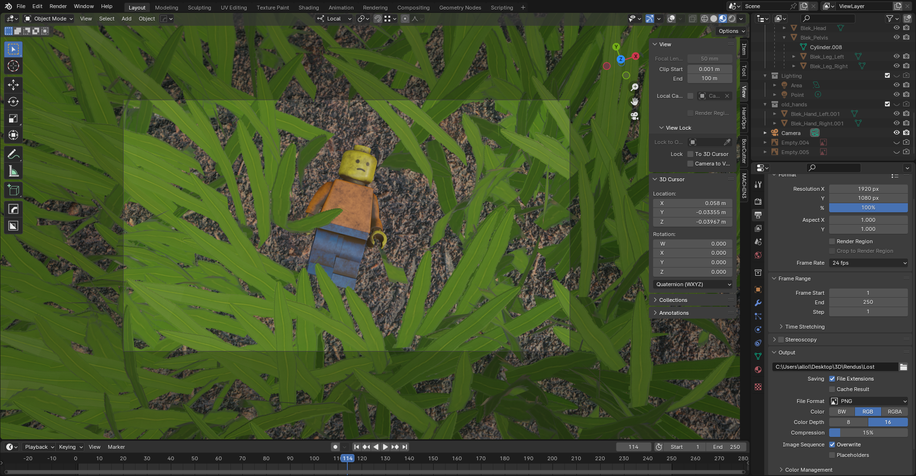Image resolution: width=916 pixels, height=476 pixels.
Task: Select the Scale tool
Action: click(x=13, y=118)
